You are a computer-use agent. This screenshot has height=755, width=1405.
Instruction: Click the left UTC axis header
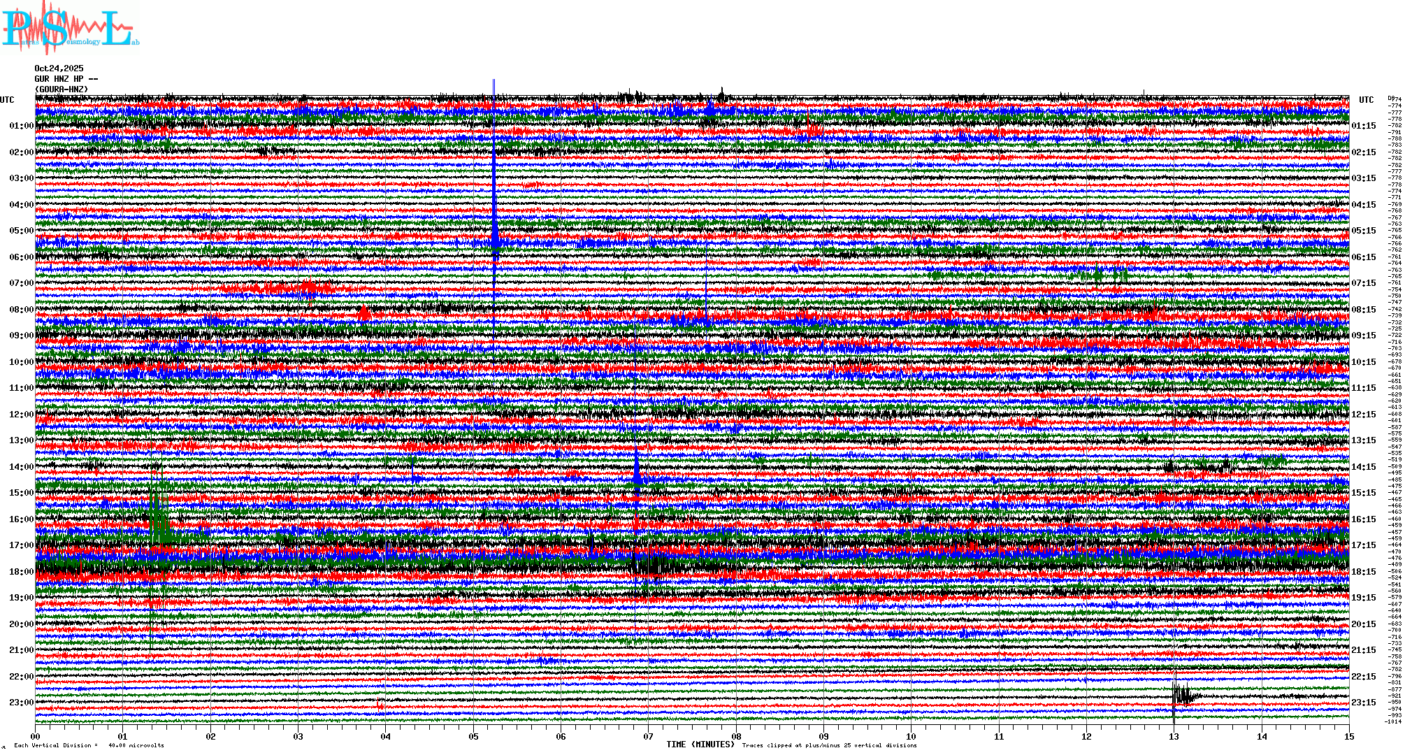coord(7,100)
